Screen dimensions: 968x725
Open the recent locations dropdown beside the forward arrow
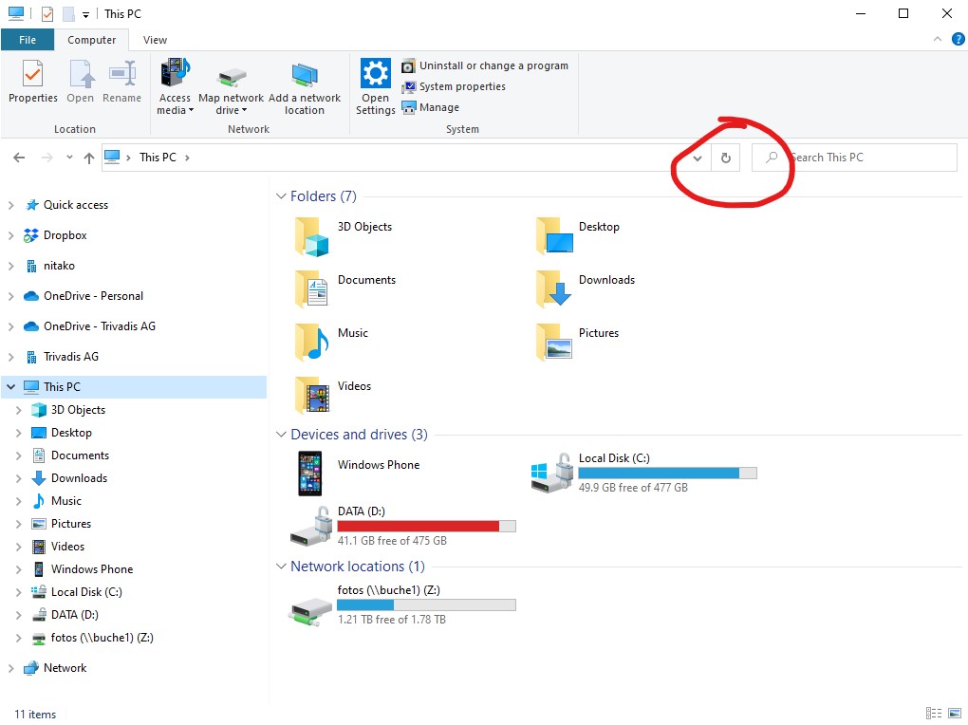pos(69,158)
